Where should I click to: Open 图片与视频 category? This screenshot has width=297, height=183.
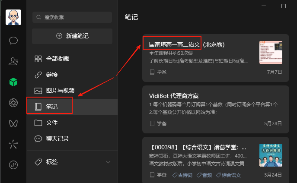click(x=72, y=91)
